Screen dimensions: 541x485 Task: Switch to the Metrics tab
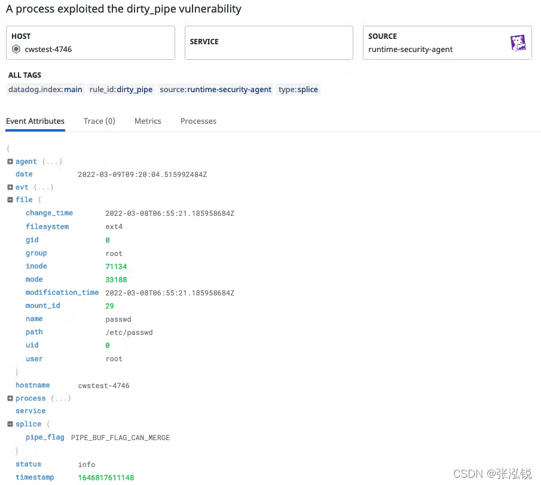(148, 121)
